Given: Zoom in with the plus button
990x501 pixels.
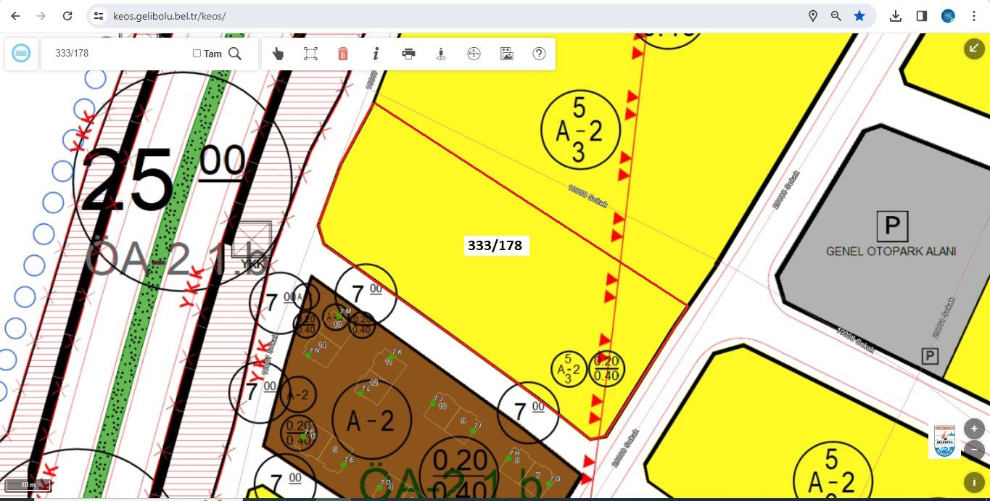Looking at the screenshot, I should (973, 428).
